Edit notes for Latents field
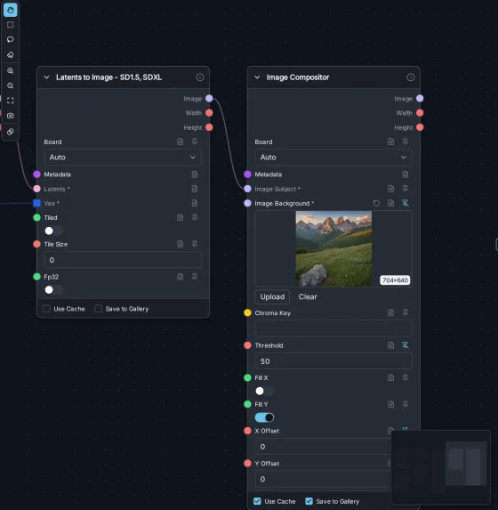The width and height of the screenshot is (498, 510). (x=195, y=189)
